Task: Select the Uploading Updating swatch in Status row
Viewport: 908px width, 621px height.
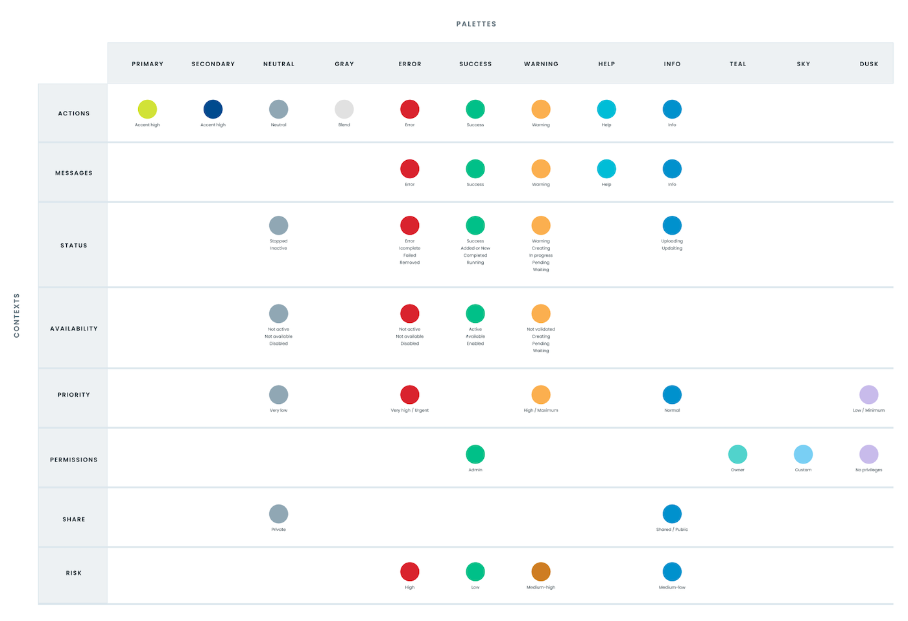Action: (672, 225)
